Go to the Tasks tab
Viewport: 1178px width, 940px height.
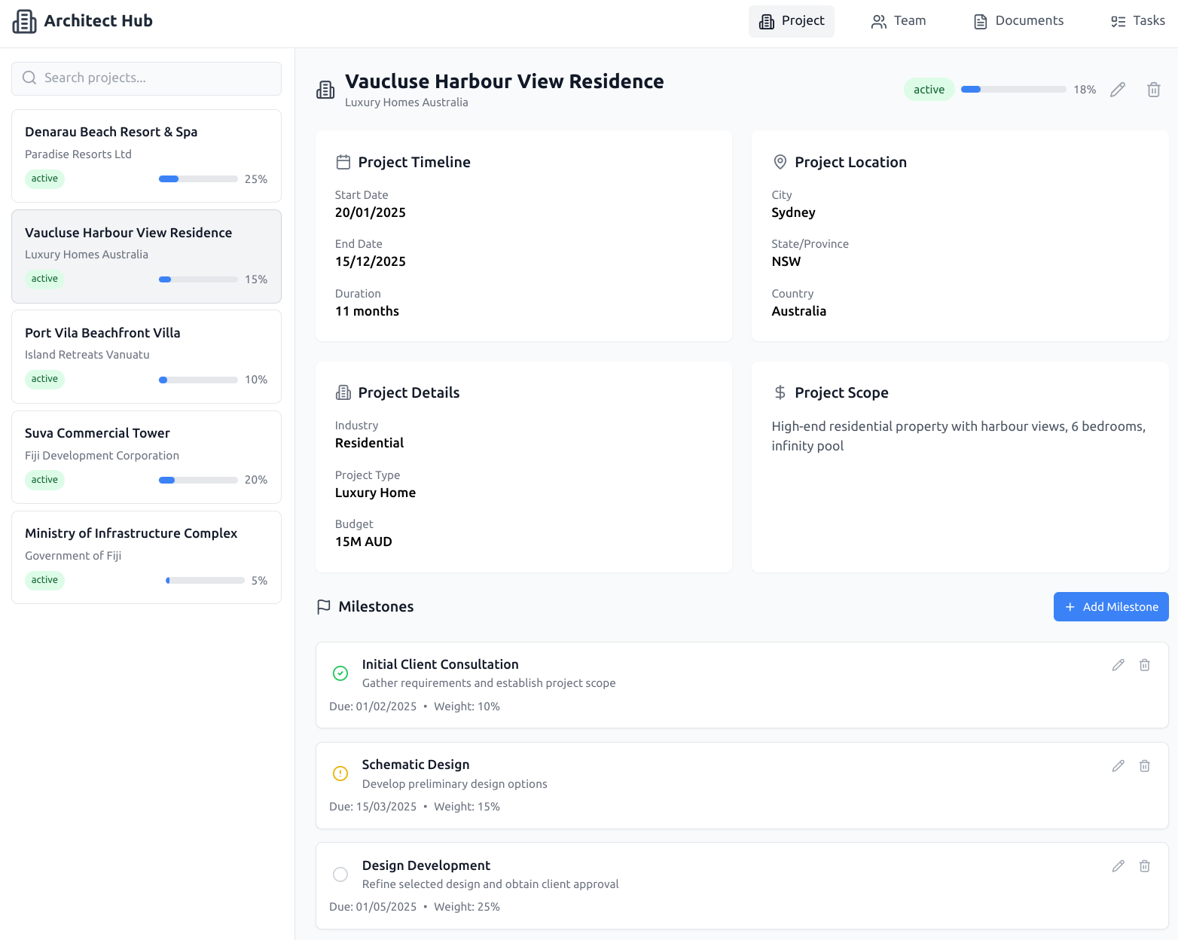pos(1137,21)
